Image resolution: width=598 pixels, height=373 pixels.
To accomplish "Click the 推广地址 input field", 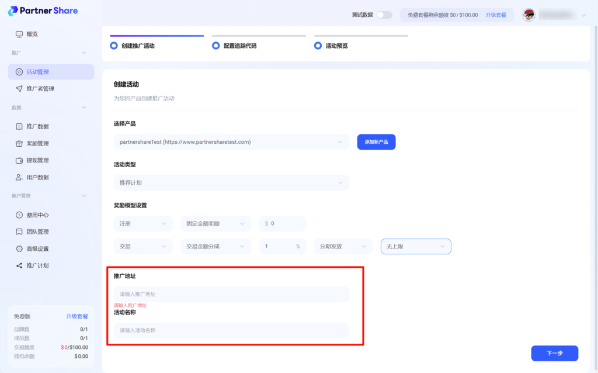I will tap(231, 294).
